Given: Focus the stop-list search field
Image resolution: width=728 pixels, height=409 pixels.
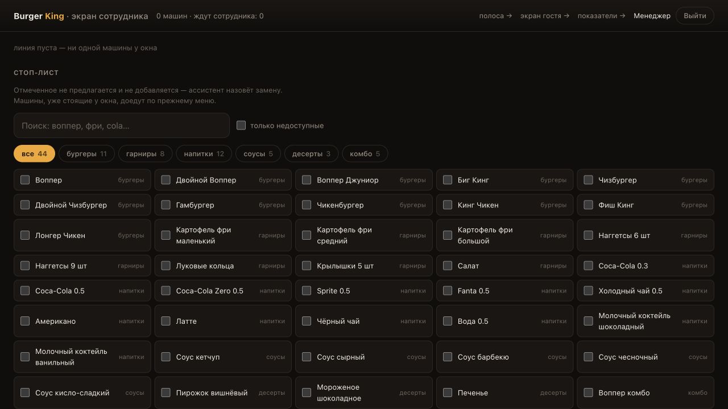Looking at the screenshot, I should click(x=122, y=126).
